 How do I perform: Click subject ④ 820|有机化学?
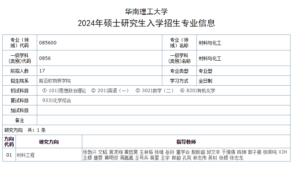click(198, 91)
